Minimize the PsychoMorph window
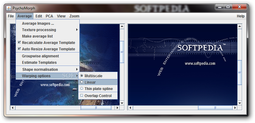This screenshot has width=255, height=123. pos(219,7)
